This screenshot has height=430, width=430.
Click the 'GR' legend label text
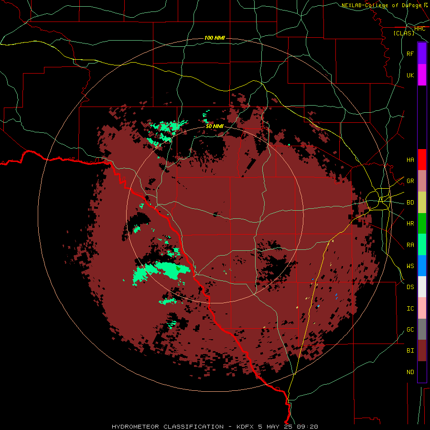tap(410, 181)
